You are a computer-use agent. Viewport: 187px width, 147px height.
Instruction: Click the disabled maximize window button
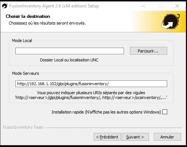tap(160, 6)
